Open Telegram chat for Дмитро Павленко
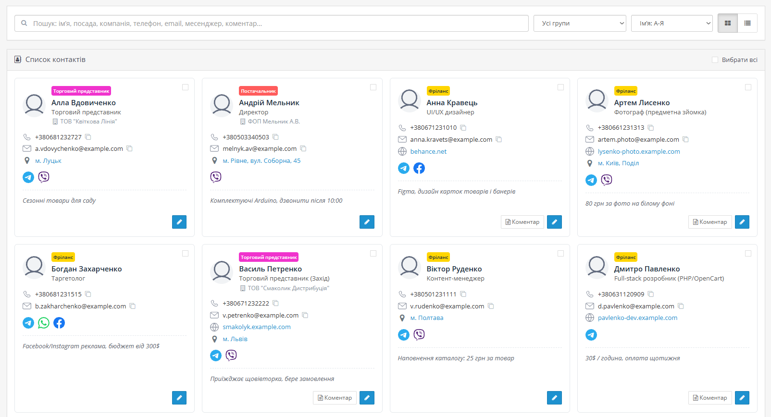Screen dimensions: 771x417 pos(591,335)
